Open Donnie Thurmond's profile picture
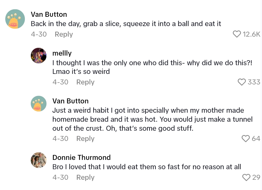 tap(39, 160)
